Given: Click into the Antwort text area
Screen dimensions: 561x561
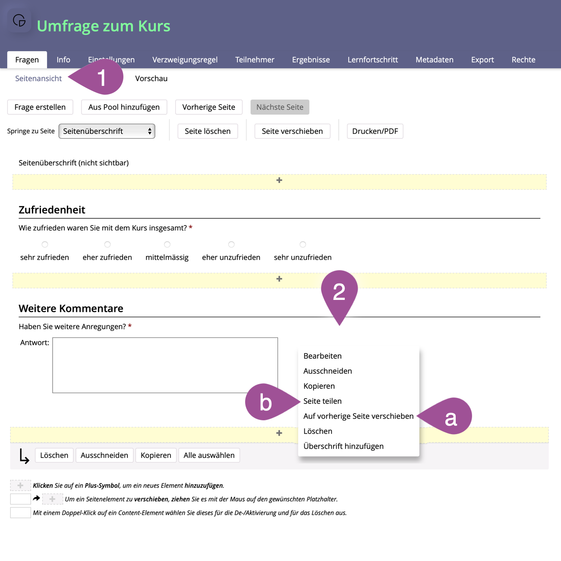Looking at the screenshot, I should click(x=165, y=365).
